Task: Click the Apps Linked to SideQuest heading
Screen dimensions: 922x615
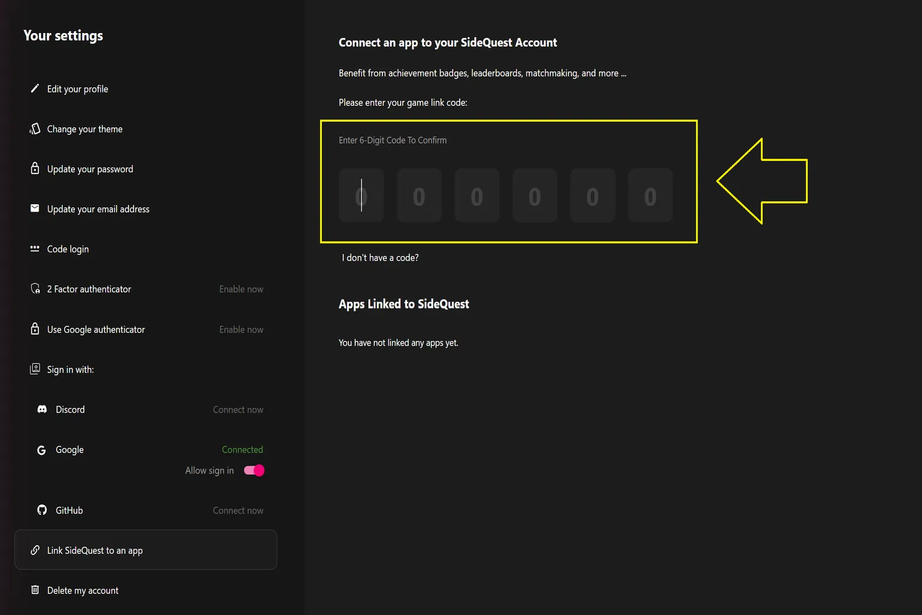Action: point(404,304)
